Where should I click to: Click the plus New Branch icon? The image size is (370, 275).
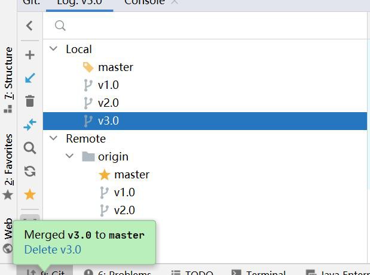pyautogui.click(x=29, y=55)
